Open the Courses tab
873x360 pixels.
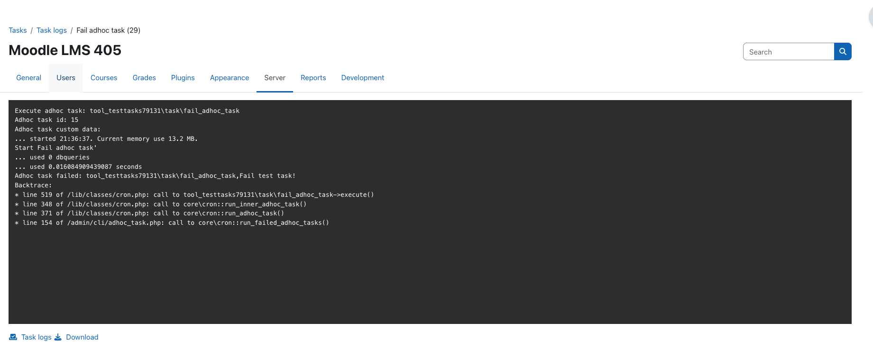(x=104, y=78)
